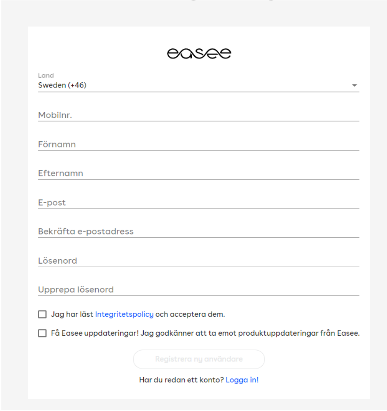
Task: Tick the Integritetspolicy acceptance checkbox
Action: pos(42,314)
